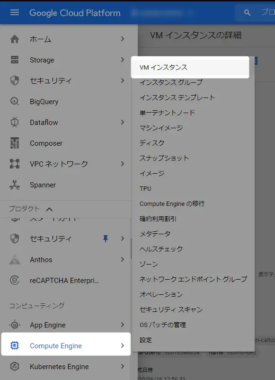Click the sidebar vertical scrollbar
This screenshot has width=275, height=380.
[131, 248]
